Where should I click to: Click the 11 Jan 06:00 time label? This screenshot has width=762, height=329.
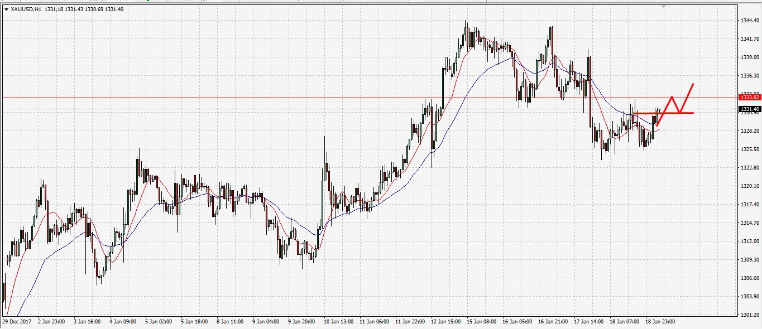click(x=373, y=322)
